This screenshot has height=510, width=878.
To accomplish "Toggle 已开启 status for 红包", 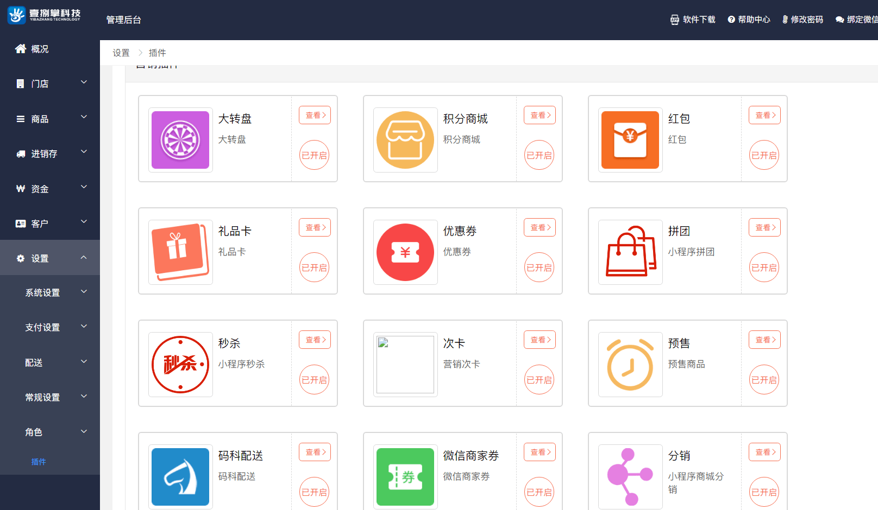I will (764, 155).
